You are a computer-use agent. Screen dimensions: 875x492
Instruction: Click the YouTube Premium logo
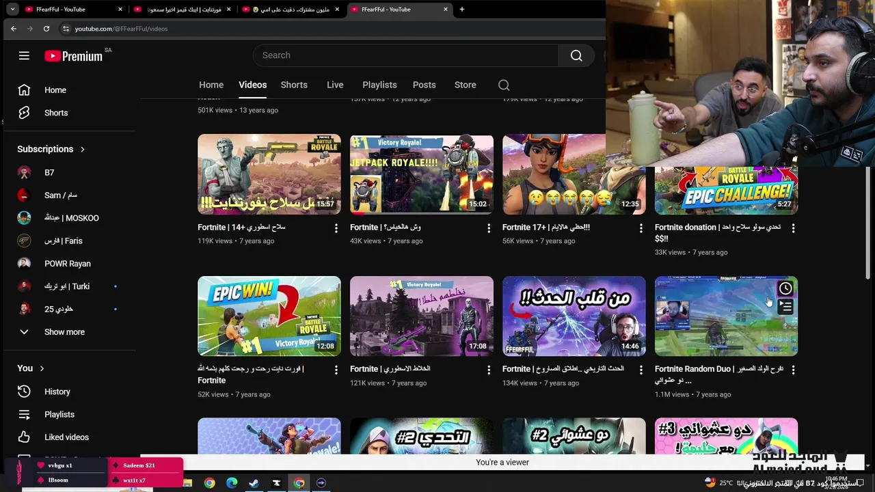click(x=74, y=56)
